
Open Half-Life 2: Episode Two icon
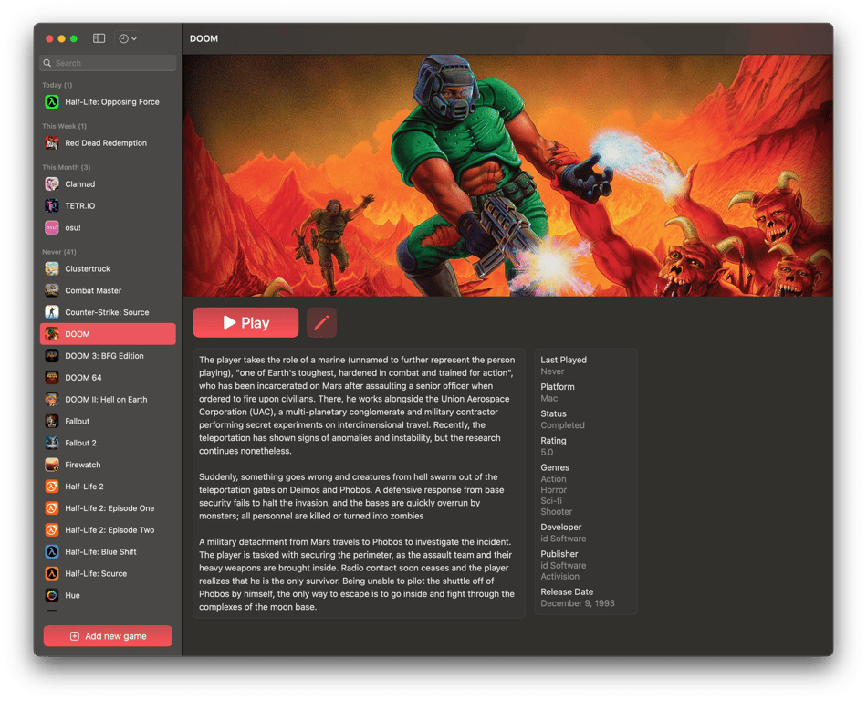pyautogui.click(x=52, y=530)
